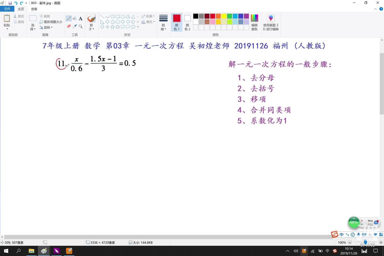Screen dimensions: 384x256
Task: Click the vertical scrollbar thumb
Action: pos(382,84)
